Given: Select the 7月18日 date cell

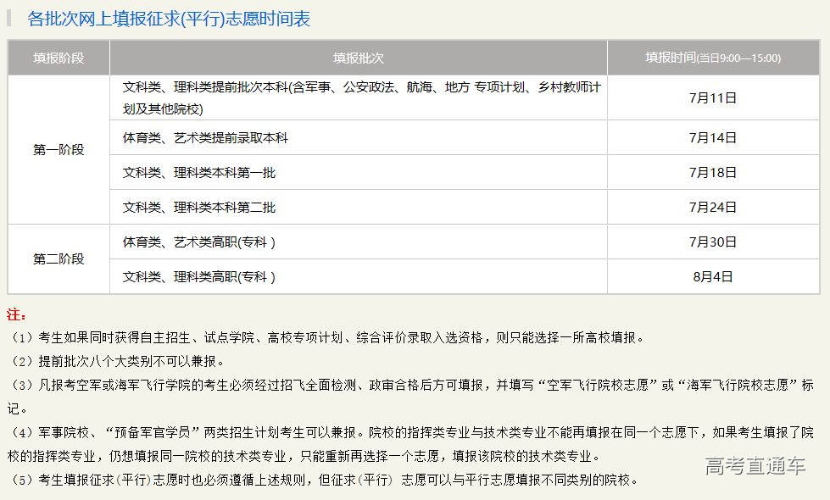Looking at the screenshot, I should point(712,173).
